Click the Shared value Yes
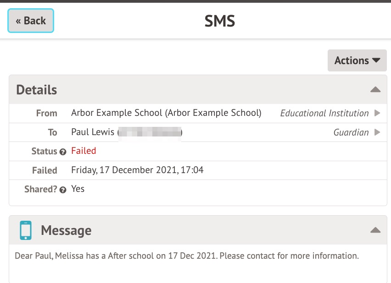The height and width of the screenshot is (283, 391). point(78,189)
